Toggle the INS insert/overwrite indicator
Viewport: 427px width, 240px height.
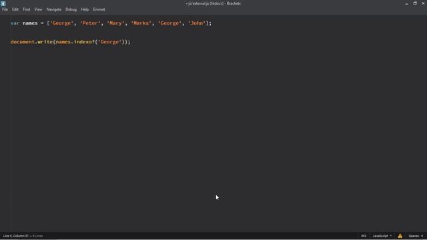[364, 236]
